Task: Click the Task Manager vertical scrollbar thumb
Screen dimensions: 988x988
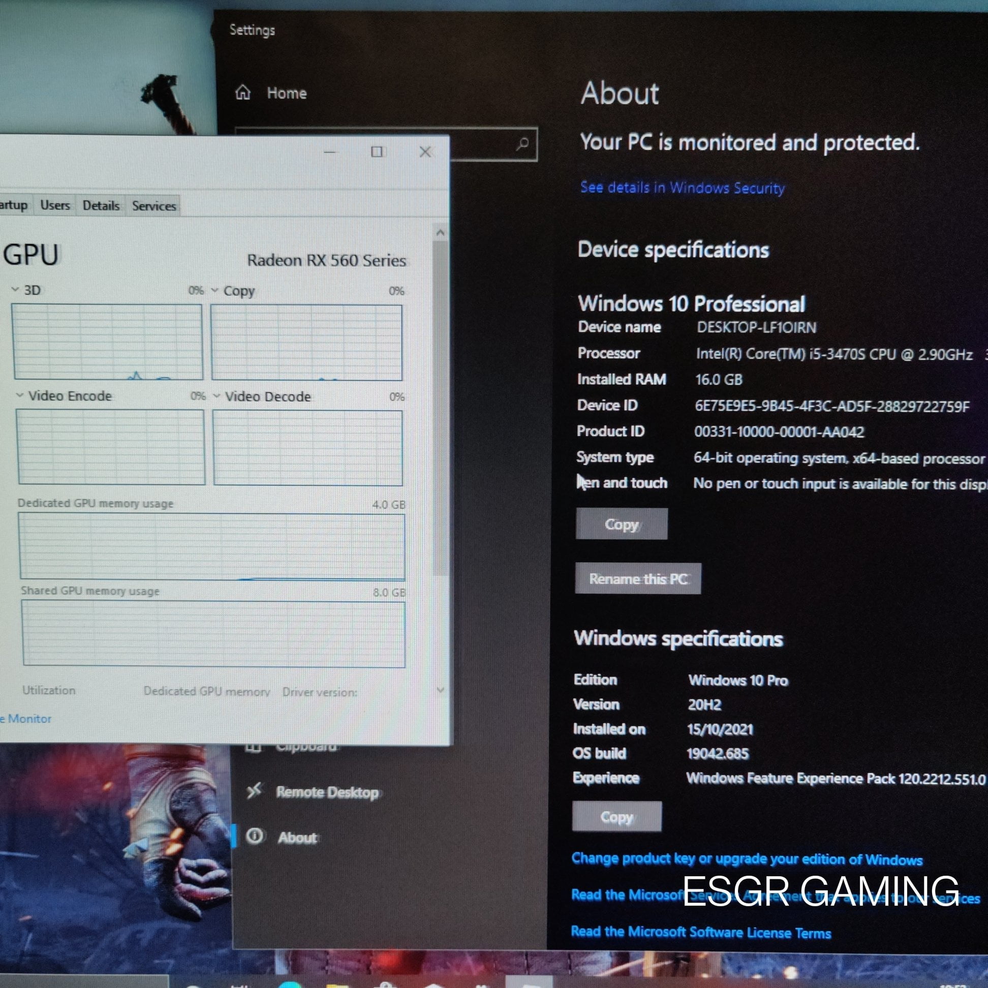Action: (x=440, y=408)
